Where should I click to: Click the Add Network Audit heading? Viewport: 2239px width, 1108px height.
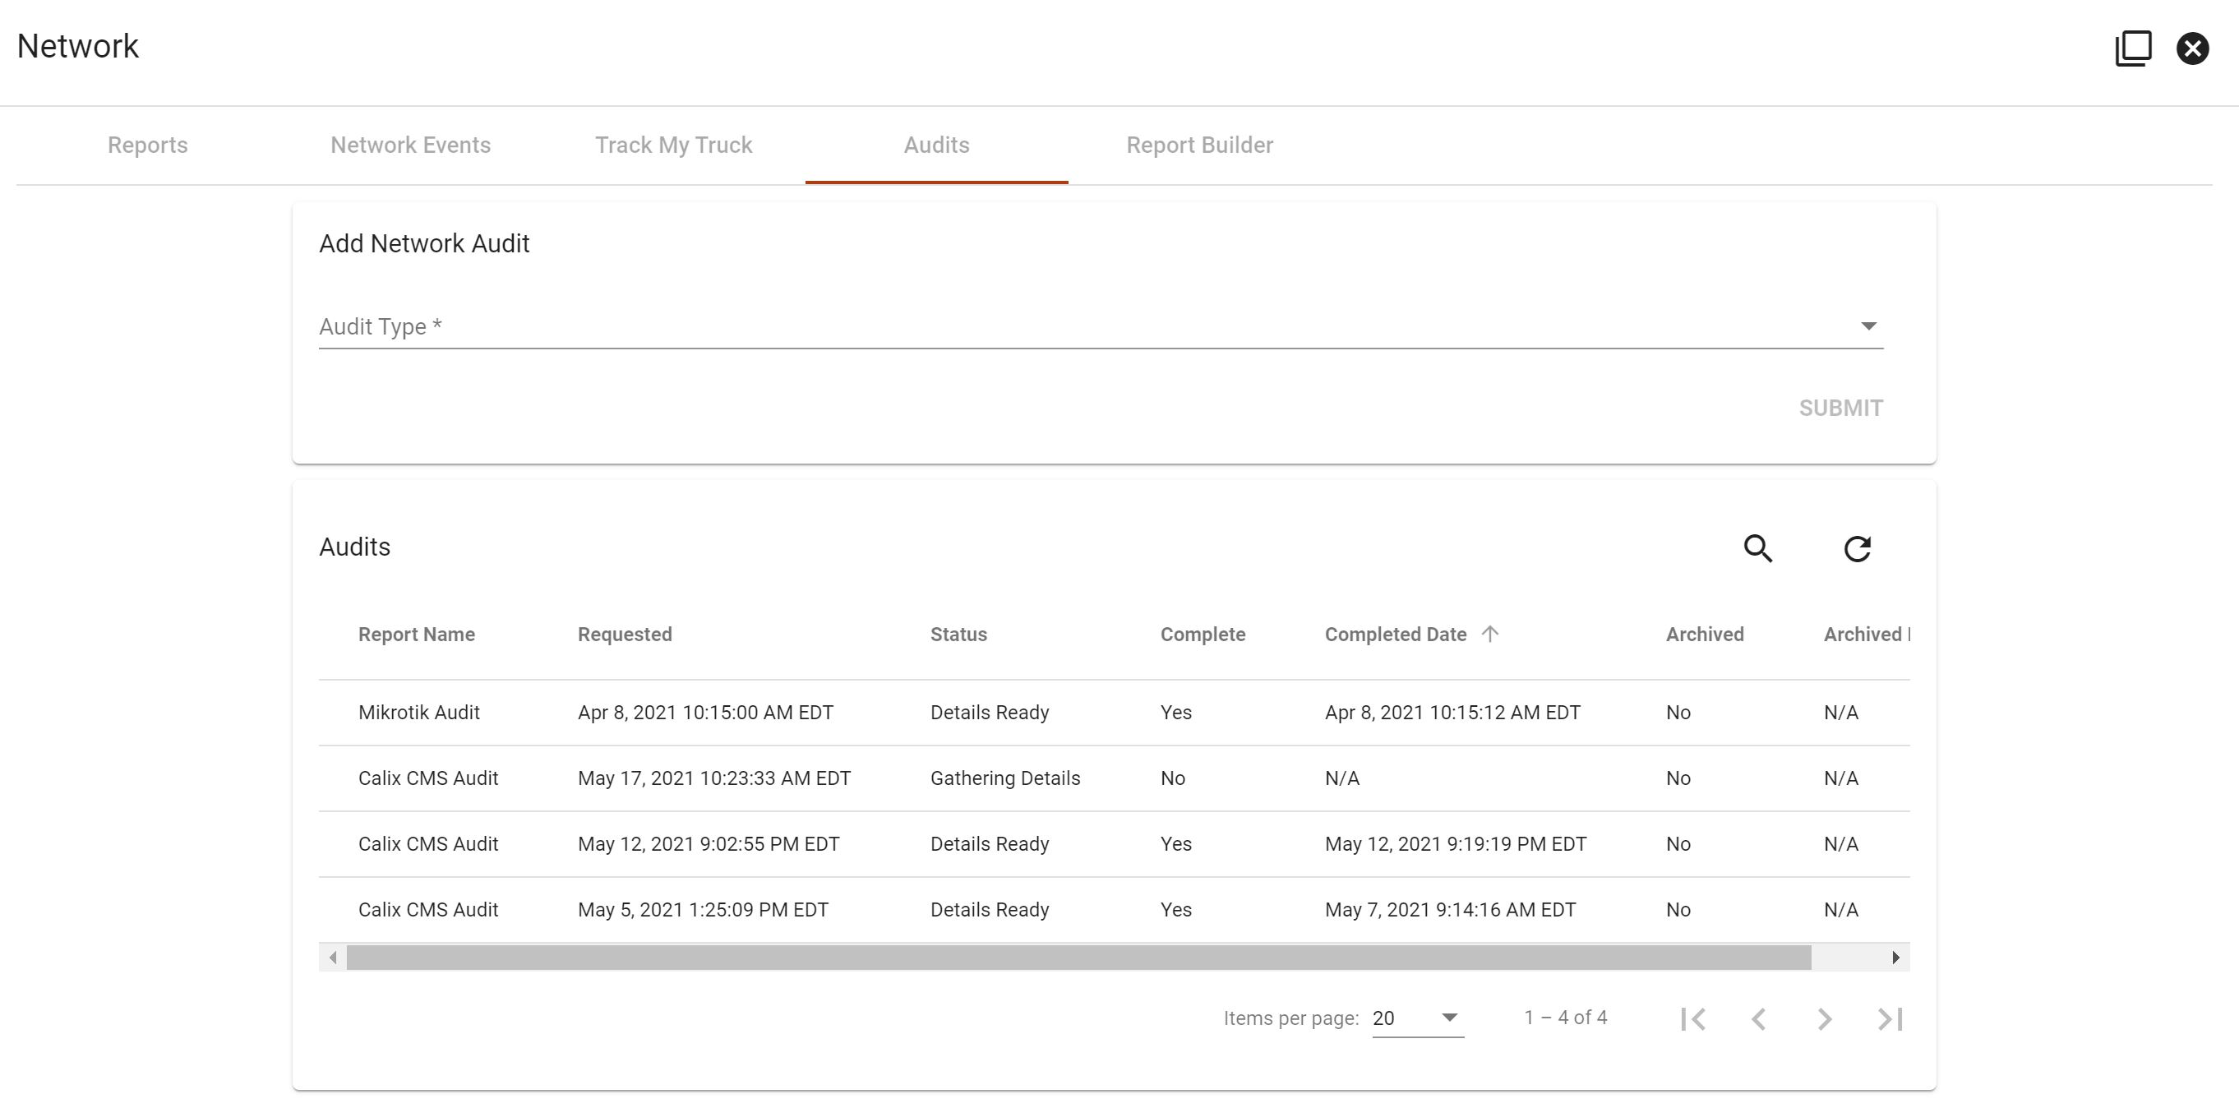click(424, 243)
